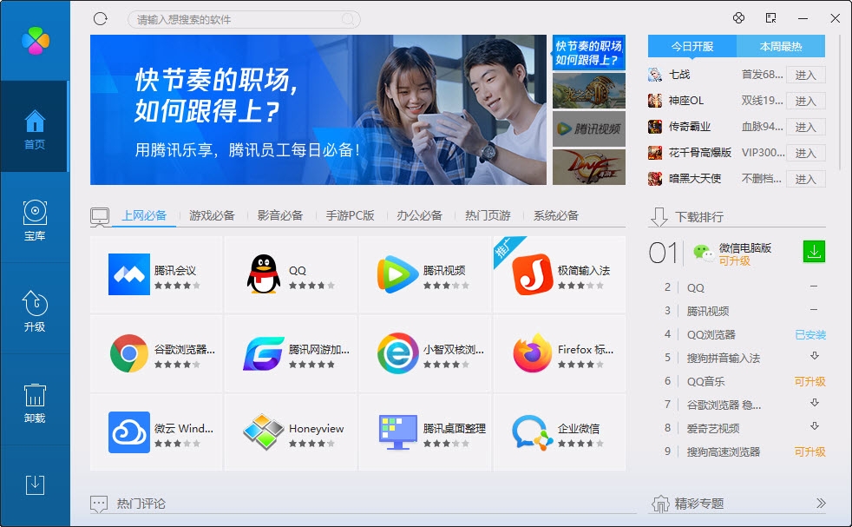Select the QQ app card
The width and height of the screenshot is (852, 527).
(290, 274)
